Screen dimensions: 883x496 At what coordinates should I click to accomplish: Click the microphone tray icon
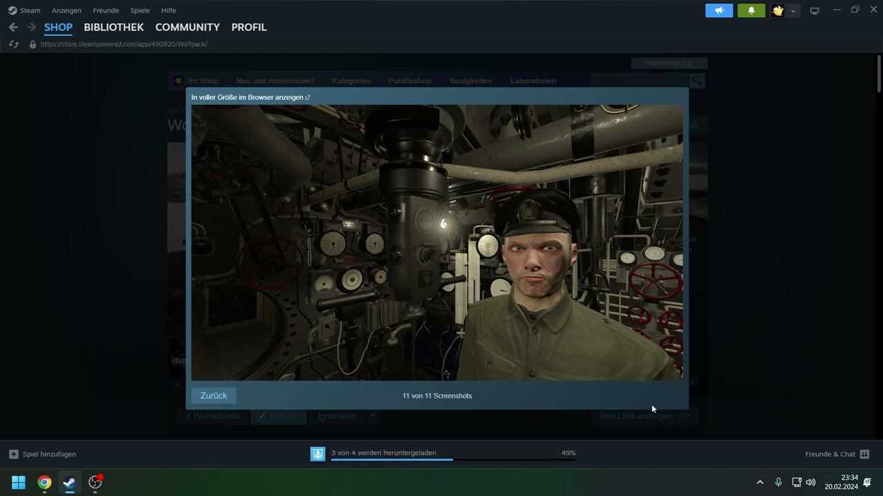click(778, 482)
